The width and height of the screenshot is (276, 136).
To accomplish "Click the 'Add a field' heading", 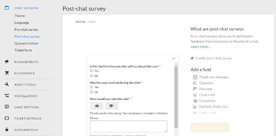I will tap(201, 69).
